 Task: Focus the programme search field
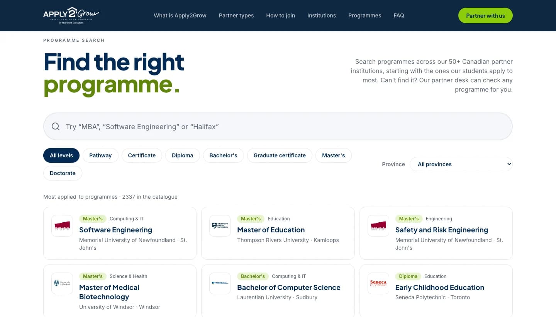[x=278, y=126]
